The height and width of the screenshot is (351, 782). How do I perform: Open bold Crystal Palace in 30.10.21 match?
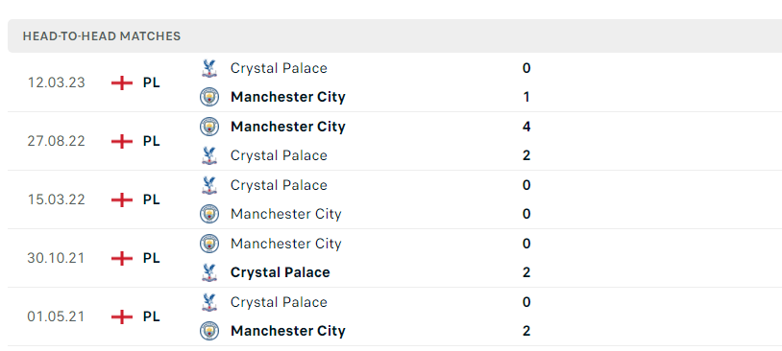[x=281, y=272]
